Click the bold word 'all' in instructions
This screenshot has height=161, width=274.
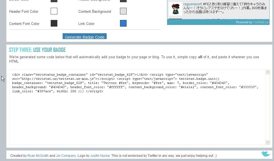(x=200, y=57)
